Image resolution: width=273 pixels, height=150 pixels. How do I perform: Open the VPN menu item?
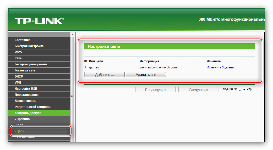[x=18, y=83]
